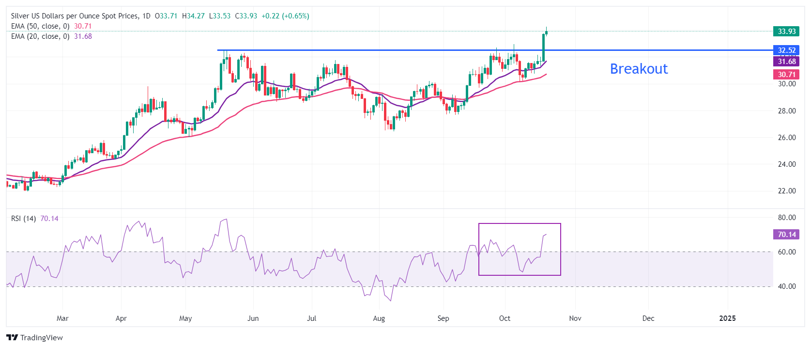
Task: Click the green 33.93 current price tag
Action: 786,32
